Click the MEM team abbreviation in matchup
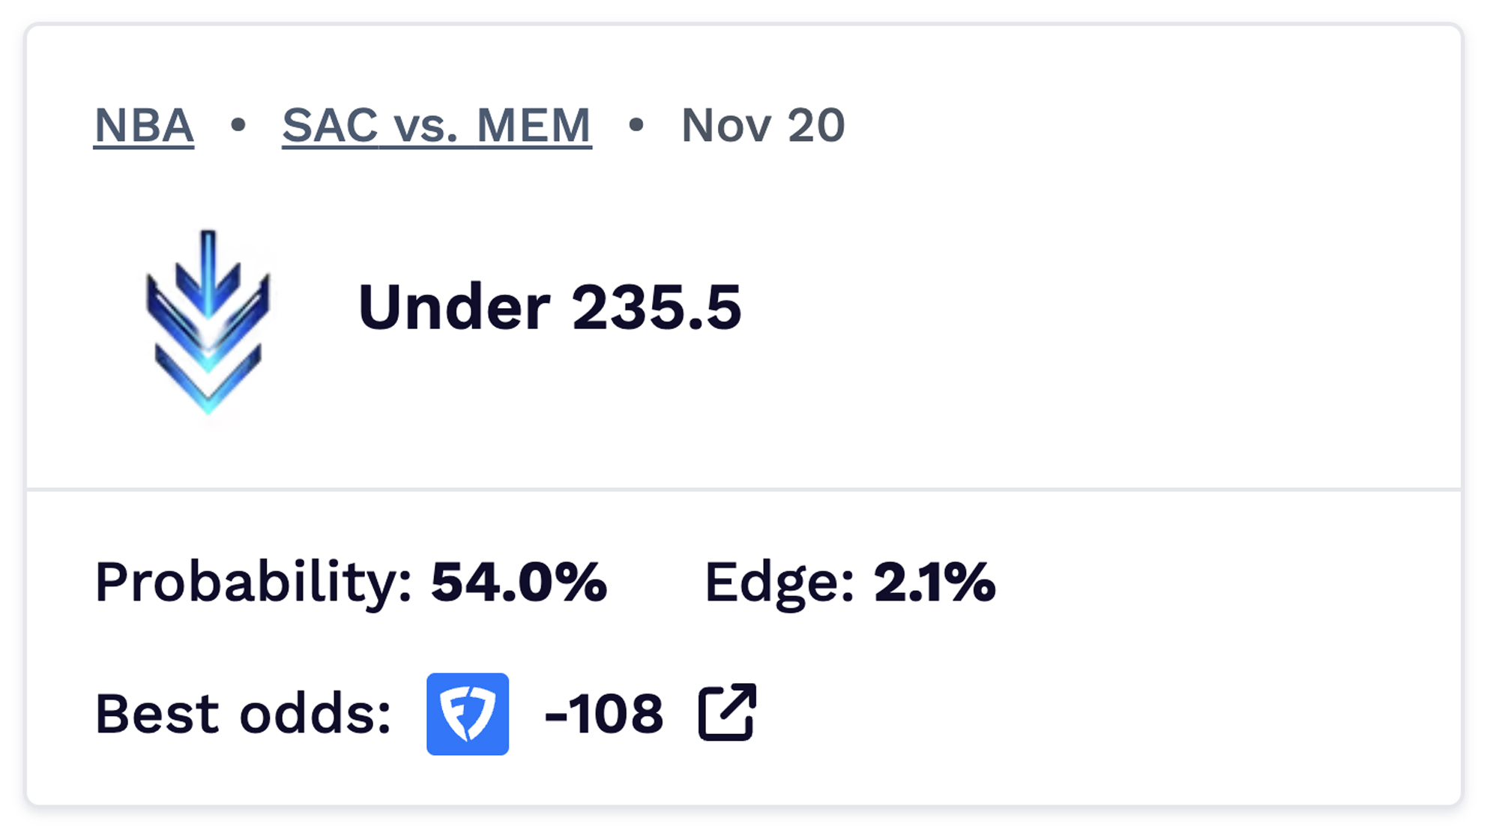1499x833 pixels. 534,125
